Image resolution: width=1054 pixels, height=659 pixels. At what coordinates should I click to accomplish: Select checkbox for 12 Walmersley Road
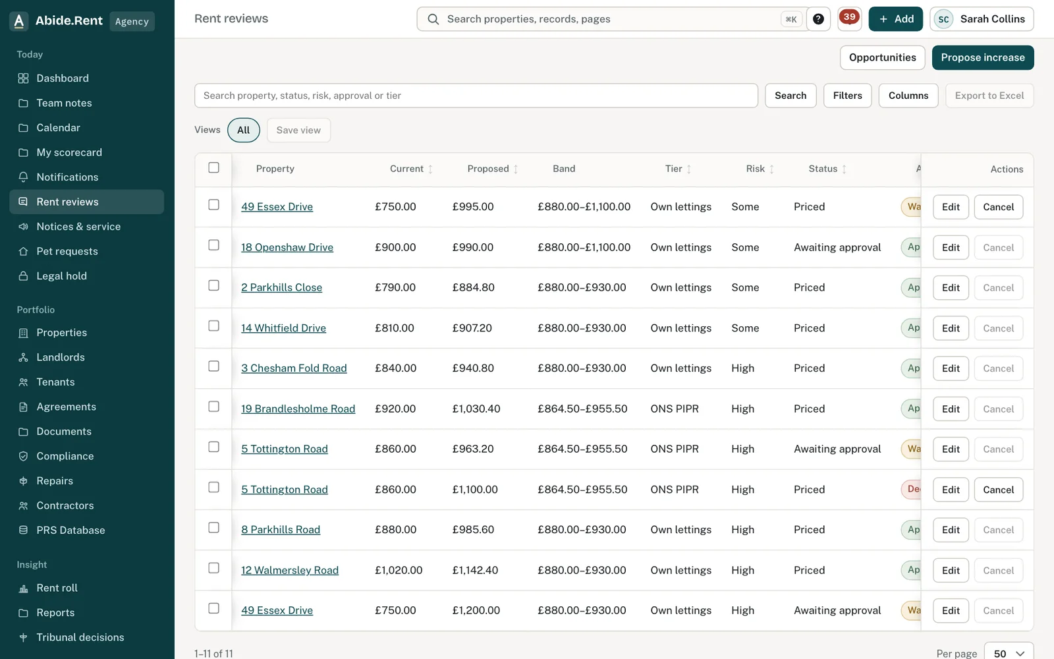click(213, 568)
